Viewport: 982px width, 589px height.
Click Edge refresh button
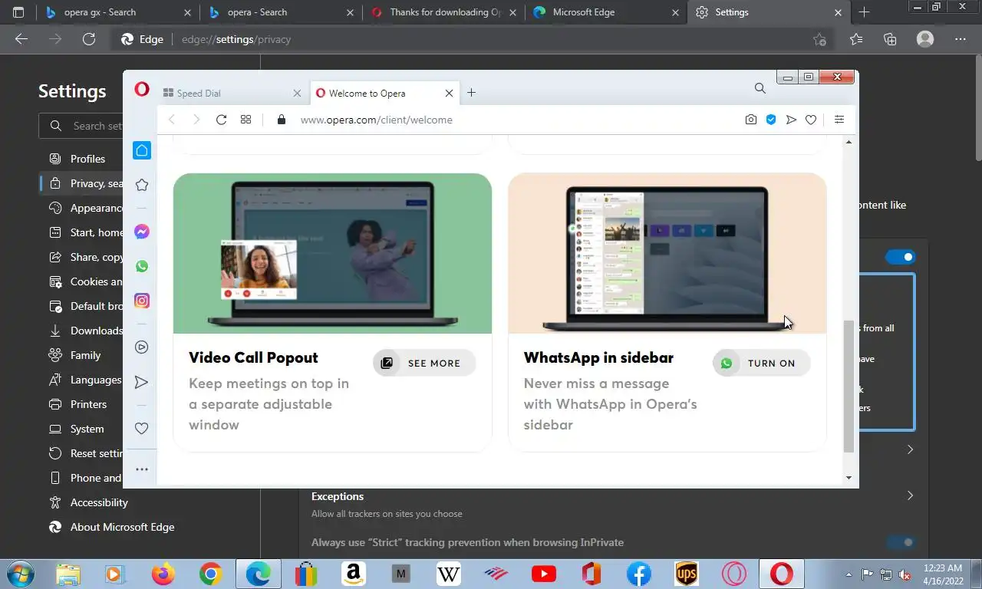tap(89, 39)
